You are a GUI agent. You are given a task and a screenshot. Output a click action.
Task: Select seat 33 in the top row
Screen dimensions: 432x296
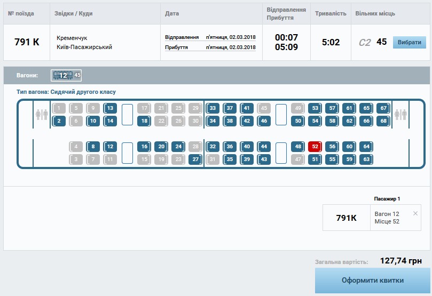point(213,108)
